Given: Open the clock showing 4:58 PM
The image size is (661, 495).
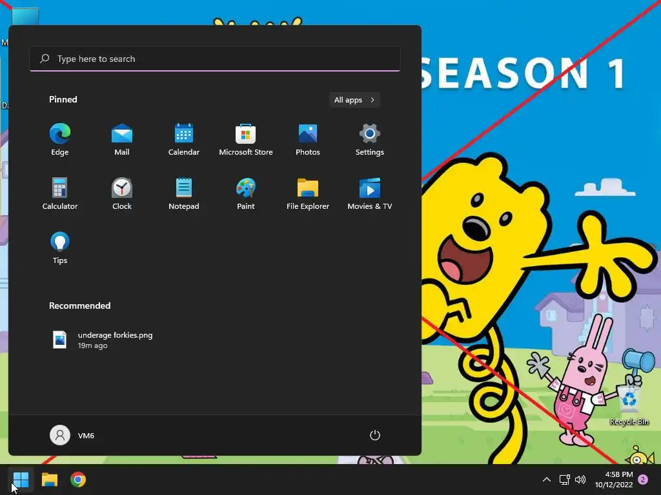Looking at the screenshot, I should (614, 480).
